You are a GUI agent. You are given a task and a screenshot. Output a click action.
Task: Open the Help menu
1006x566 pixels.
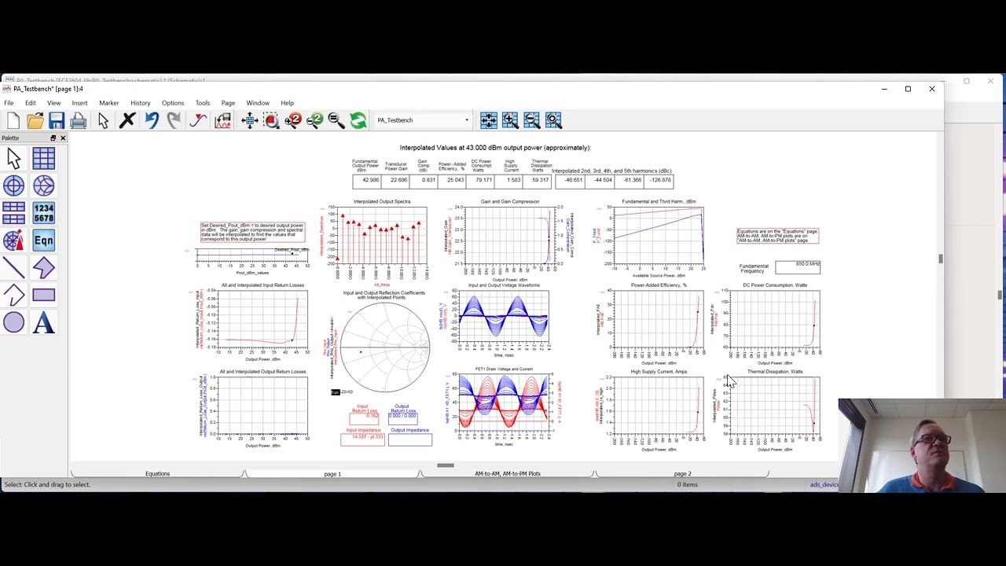288,103
